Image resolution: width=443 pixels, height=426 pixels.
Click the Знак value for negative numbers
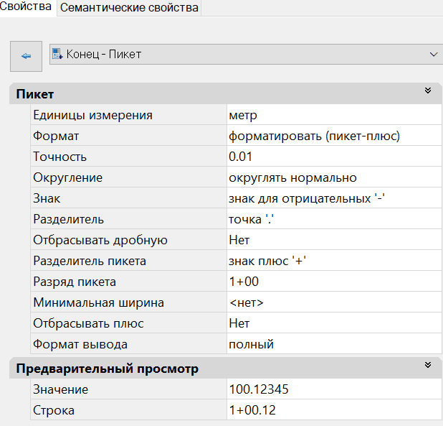(333, 198)
